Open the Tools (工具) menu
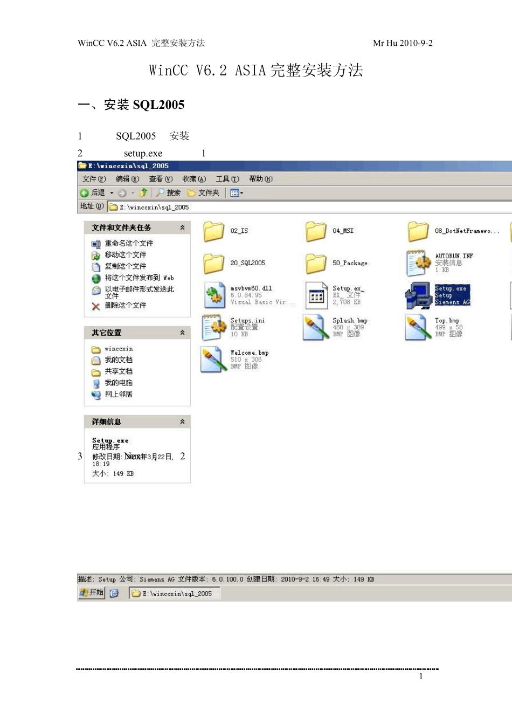 coord(227,179)
